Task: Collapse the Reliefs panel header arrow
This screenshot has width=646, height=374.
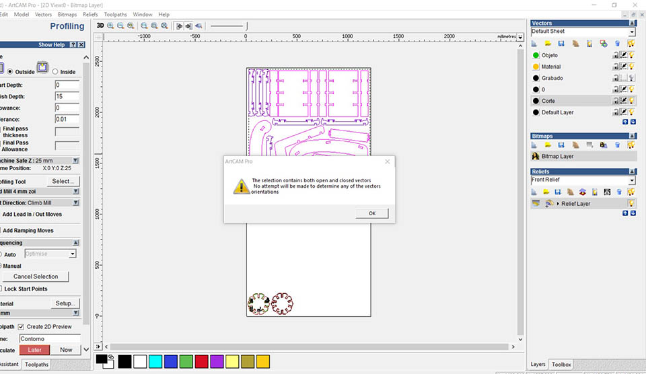Action: coord(632,172)
